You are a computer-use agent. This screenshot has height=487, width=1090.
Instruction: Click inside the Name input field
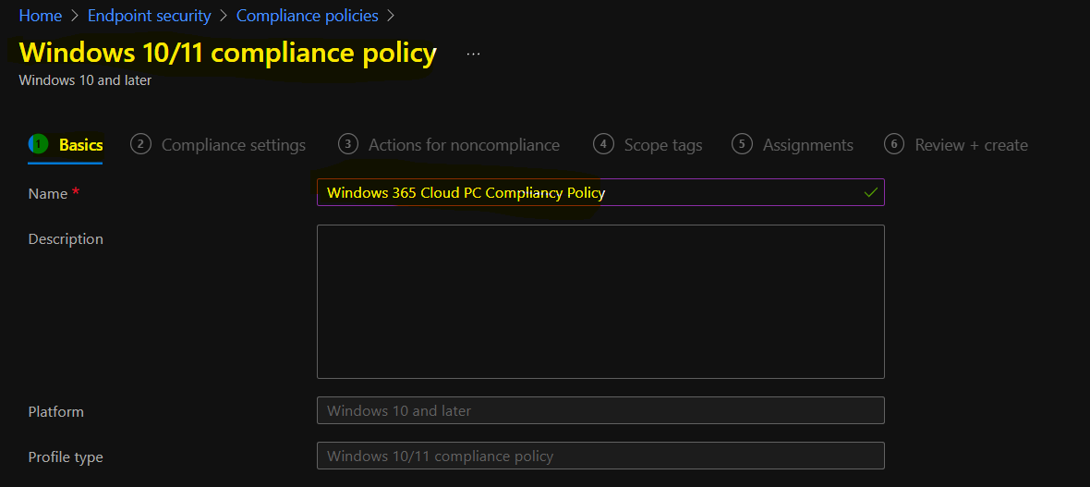pos(600,193)
